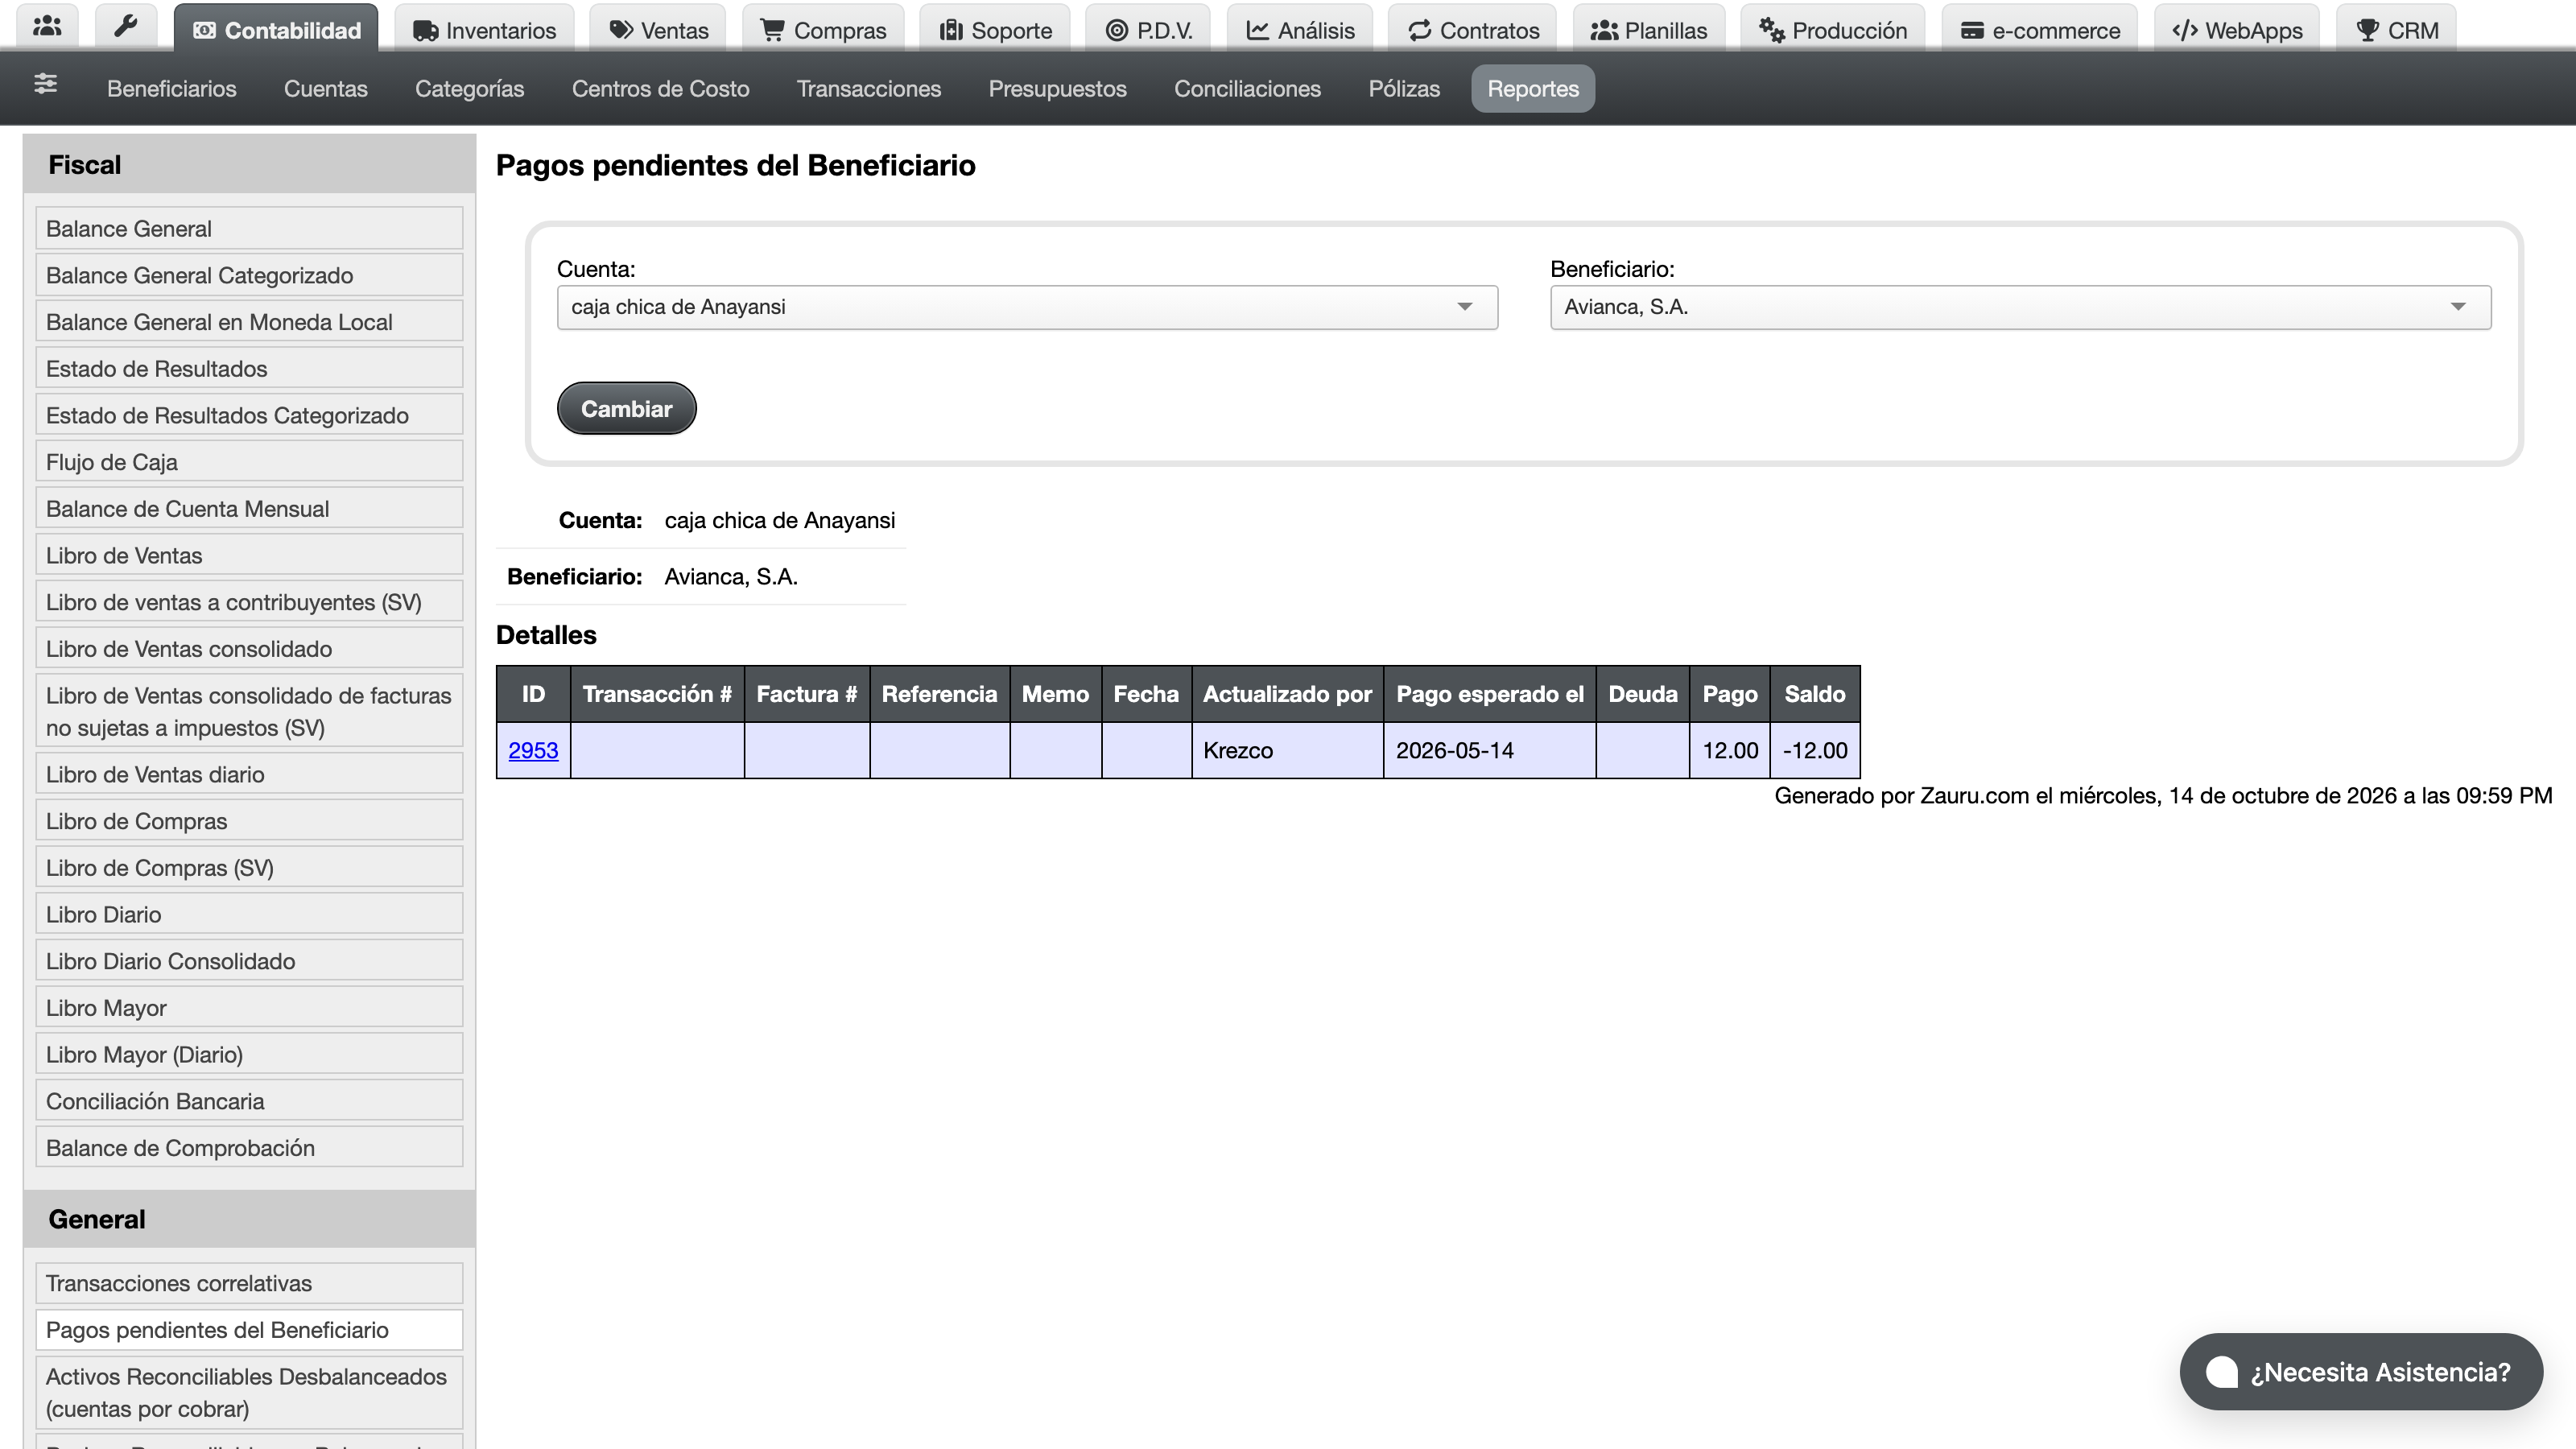
Task: Open the Compras module tab
Action: click(823, 30)
